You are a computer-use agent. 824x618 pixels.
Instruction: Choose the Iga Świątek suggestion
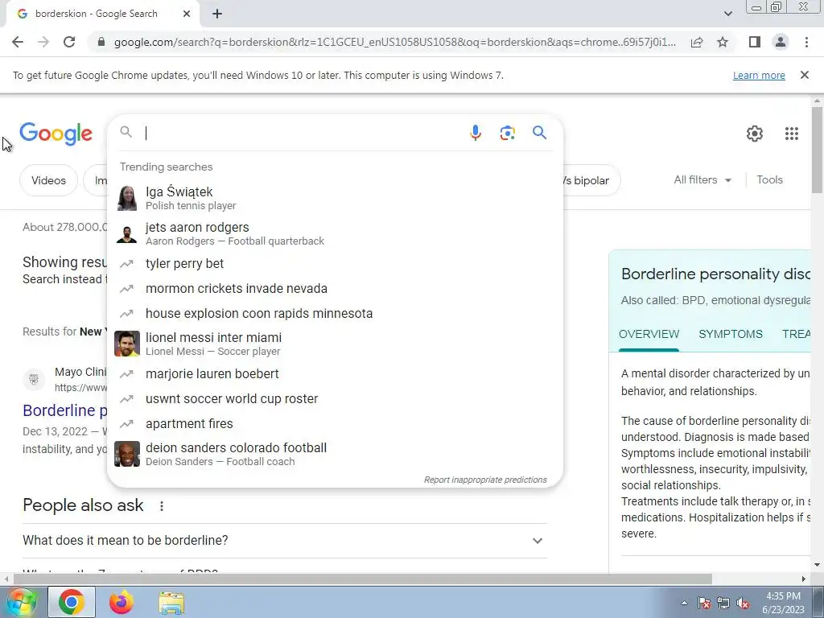click(335, 198)
